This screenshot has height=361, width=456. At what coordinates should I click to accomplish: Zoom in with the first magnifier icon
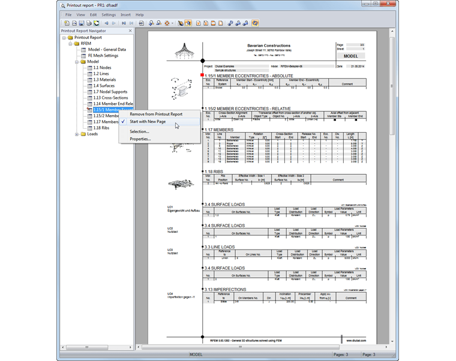pyautogui.click(x=151, y=23)
